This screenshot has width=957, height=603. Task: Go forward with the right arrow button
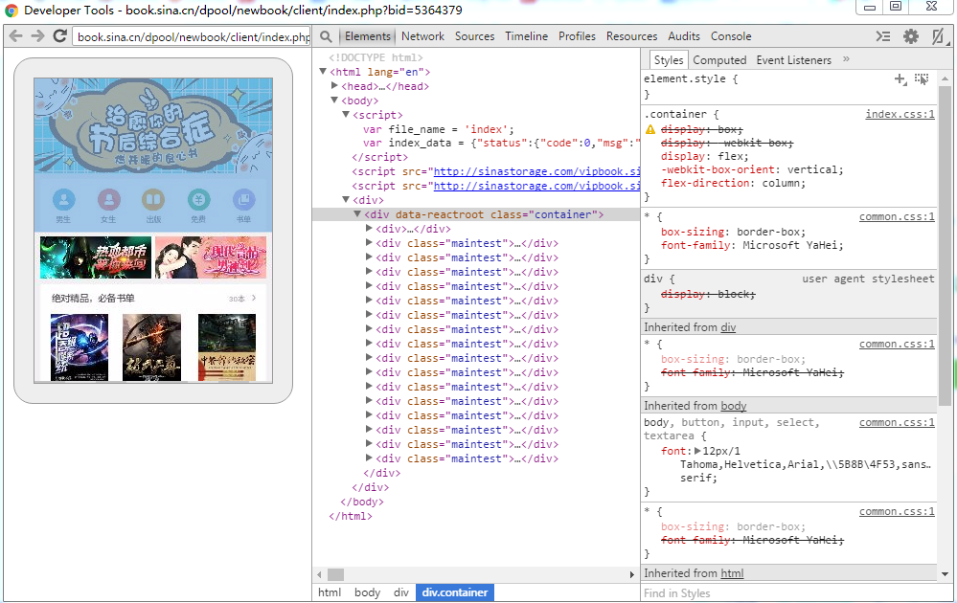pos(38,36)
